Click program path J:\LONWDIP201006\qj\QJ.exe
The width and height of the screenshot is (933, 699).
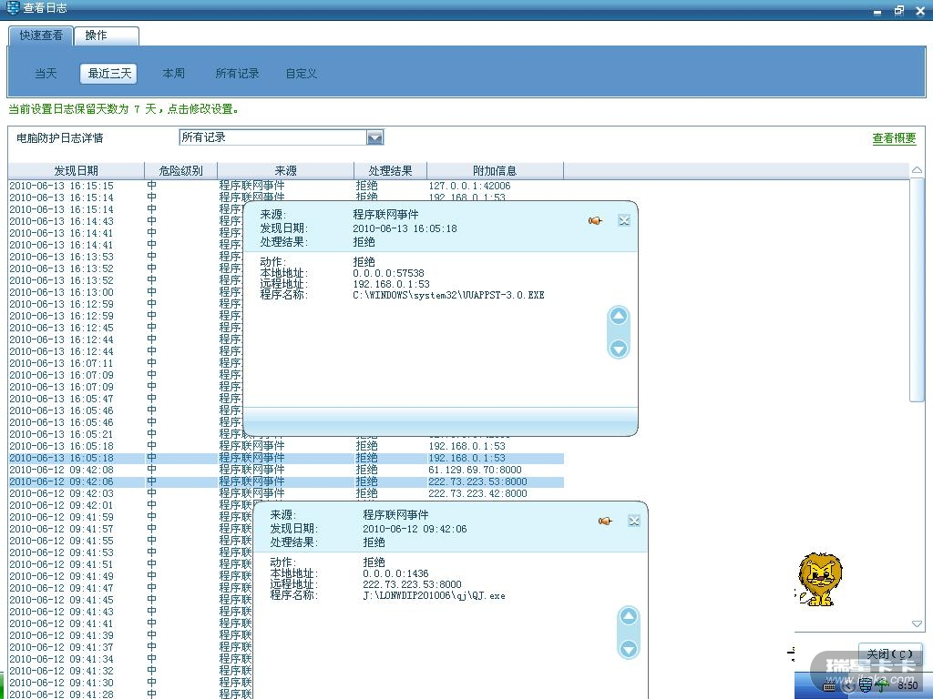(x=434, y=595)
